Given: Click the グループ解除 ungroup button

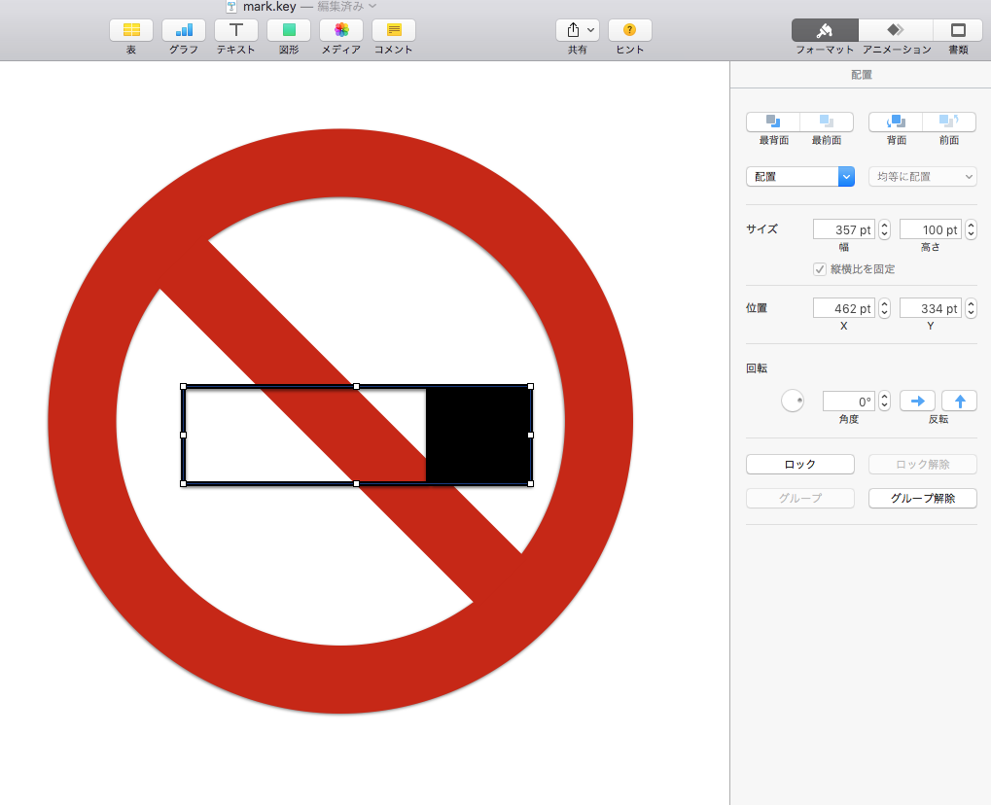Looking at the screenshot, I should point(923,498).
